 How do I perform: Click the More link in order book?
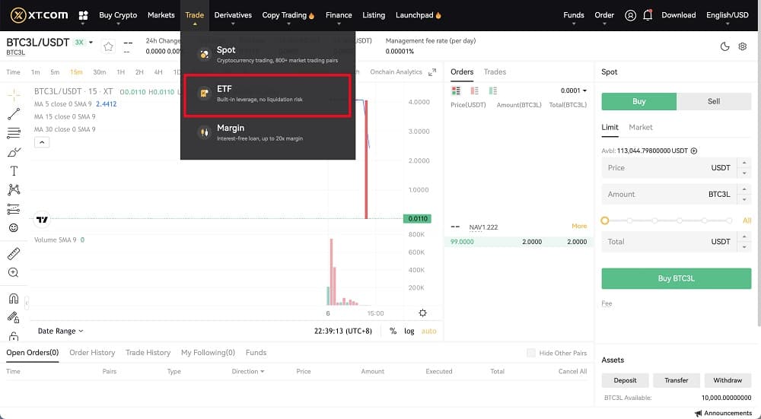(x=579, y=226)
